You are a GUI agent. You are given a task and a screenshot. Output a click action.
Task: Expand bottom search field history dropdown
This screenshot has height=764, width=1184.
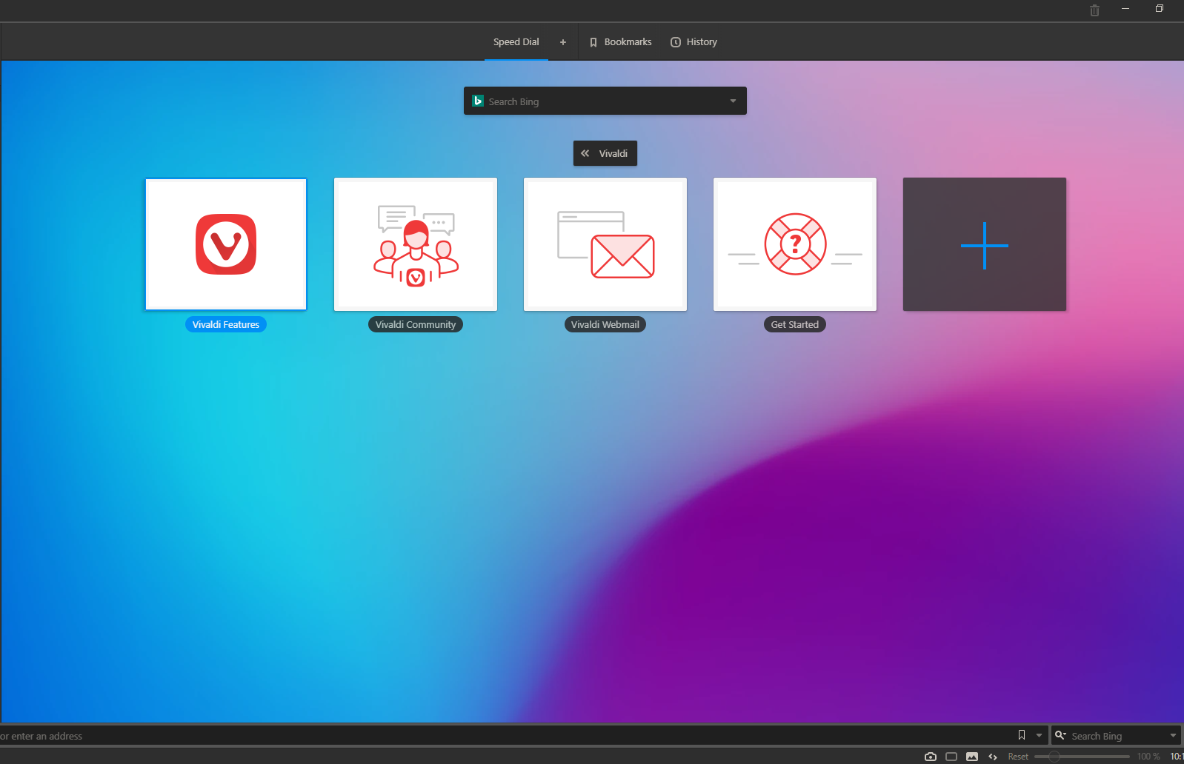(x=1173, y=736)
